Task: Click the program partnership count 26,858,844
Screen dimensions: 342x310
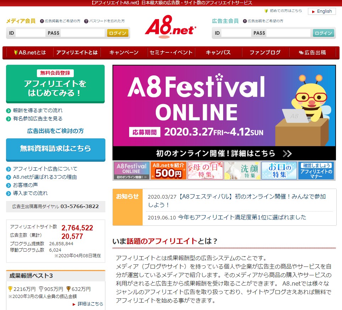Action: tap(61, 244)
